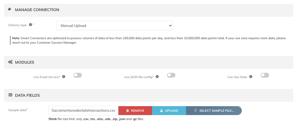Click the Delivery type label
The width and height of the screenshot is (296, 127).
point(18,25)
